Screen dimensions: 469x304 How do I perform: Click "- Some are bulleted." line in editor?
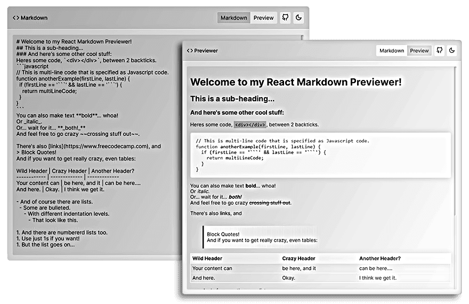(x=45, y=207)
